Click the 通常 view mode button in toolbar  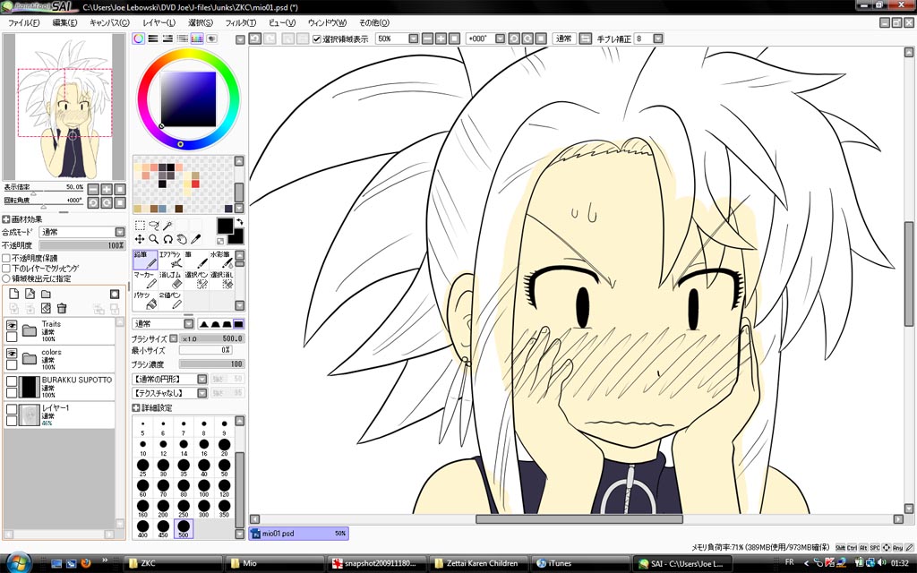coord(564,38)
